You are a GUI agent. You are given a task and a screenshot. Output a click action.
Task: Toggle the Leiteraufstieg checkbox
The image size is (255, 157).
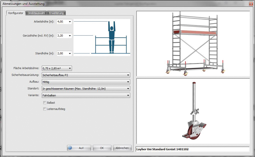click(45, 109)
